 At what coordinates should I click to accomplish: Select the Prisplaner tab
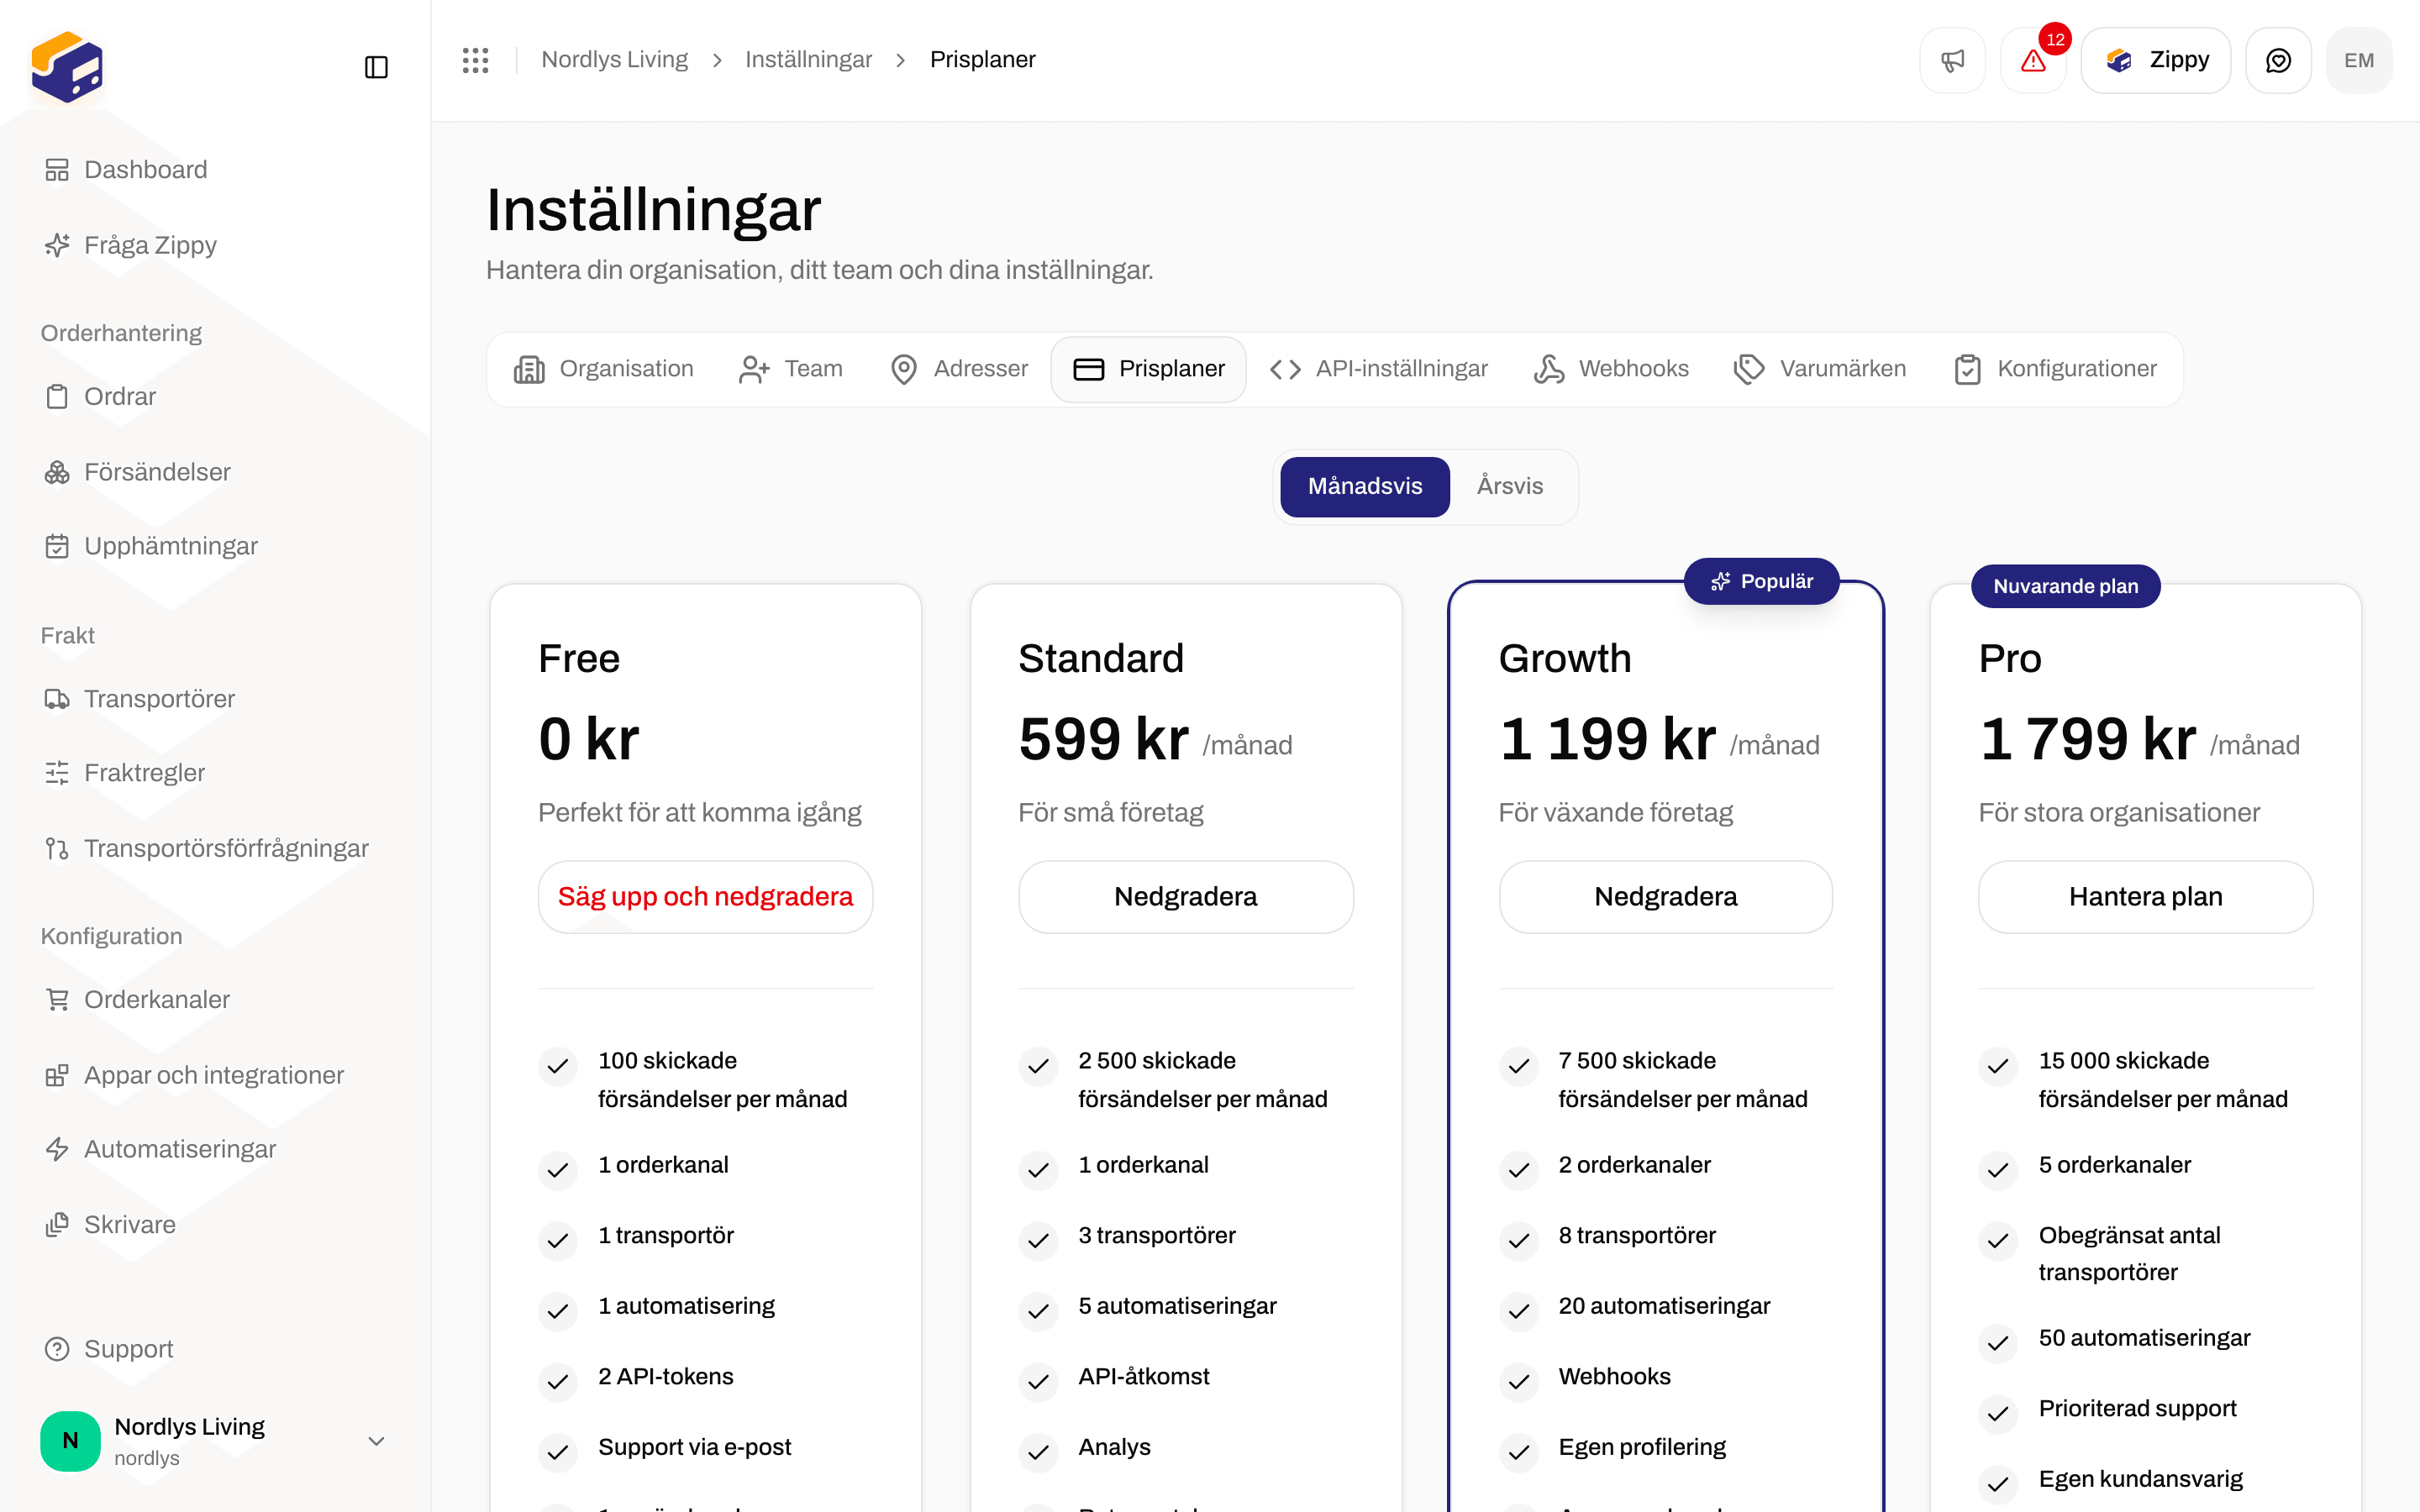pos(1148,369)
